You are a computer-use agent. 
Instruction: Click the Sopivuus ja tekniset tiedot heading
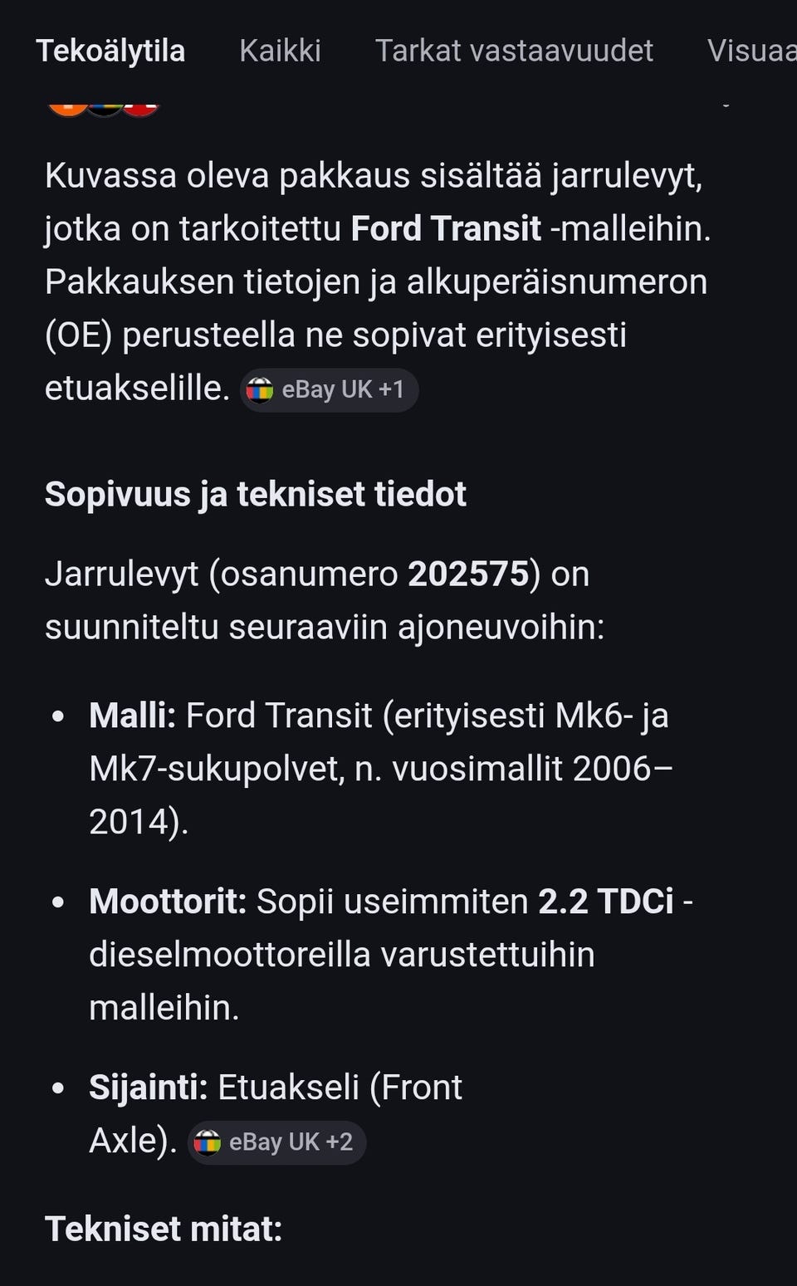click(x=256, y=494)
